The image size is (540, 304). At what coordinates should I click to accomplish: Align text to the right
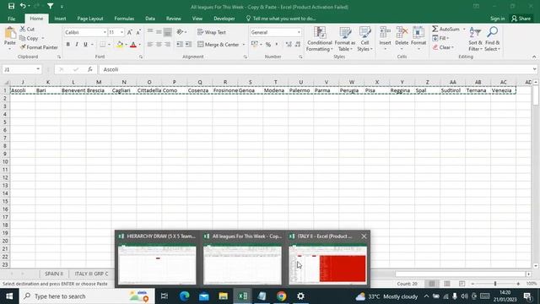pos(167,45)
